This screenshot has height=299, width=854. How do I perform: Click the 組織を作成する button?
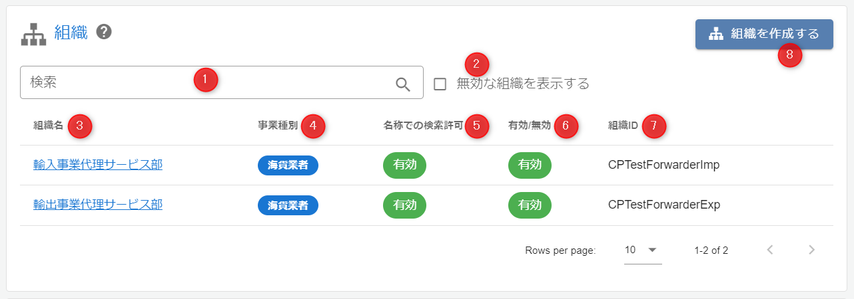click(x=764, y=34)
